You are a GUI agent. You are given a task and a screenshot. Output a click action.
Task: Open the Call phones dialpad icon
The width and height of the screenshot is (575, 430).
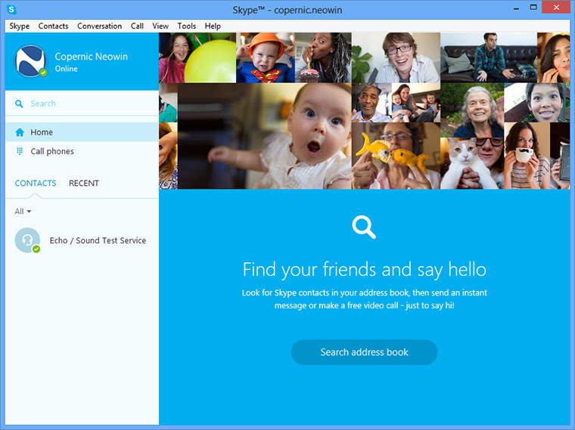click(x=20, y=151)
